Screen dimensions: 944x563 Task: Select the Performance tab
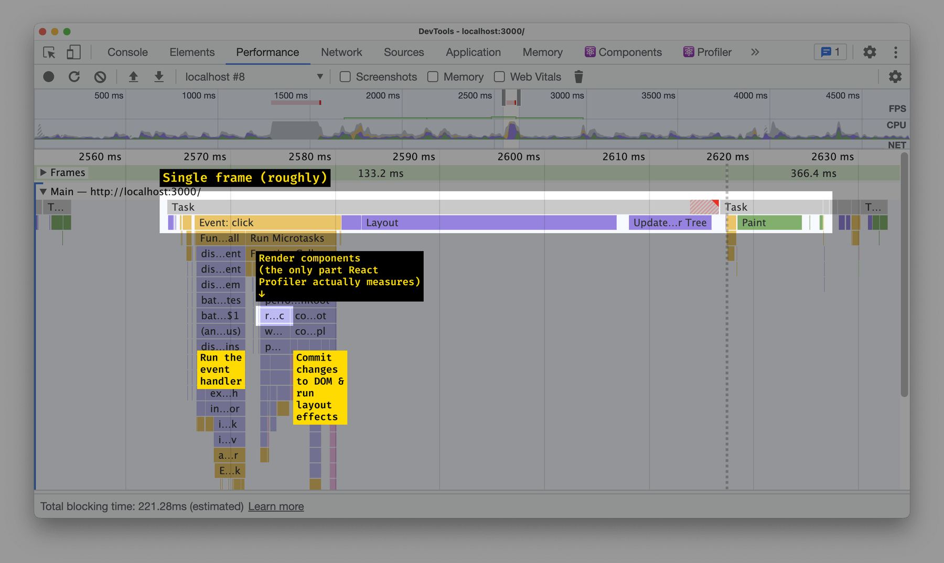(x=267, y=52)
